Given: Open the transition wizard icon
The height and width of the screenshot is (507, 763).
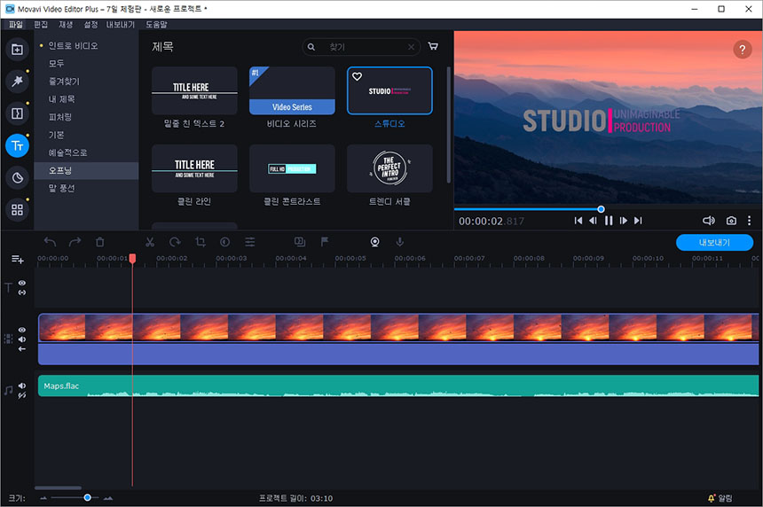Looking at the screenshot, I should (300, 242).
